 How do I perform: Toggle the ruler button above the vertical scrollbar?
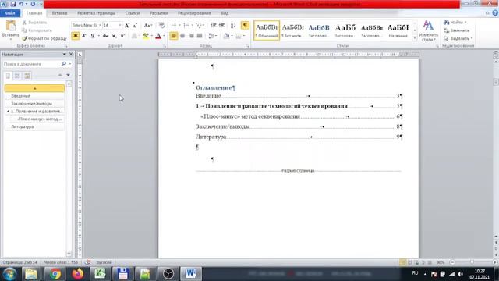(496, 55)
